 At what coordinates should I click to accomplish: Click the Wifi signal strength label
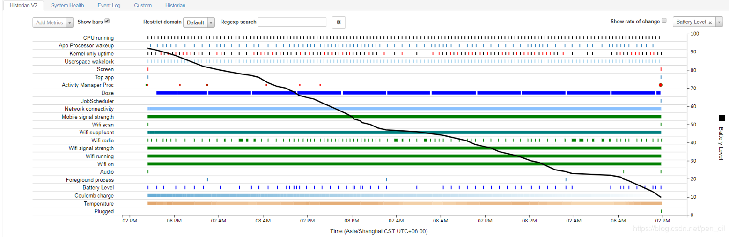point(91,148)
